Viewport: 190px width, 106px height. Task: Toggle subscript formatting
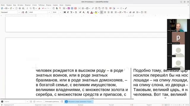click(x=84, y=12)
